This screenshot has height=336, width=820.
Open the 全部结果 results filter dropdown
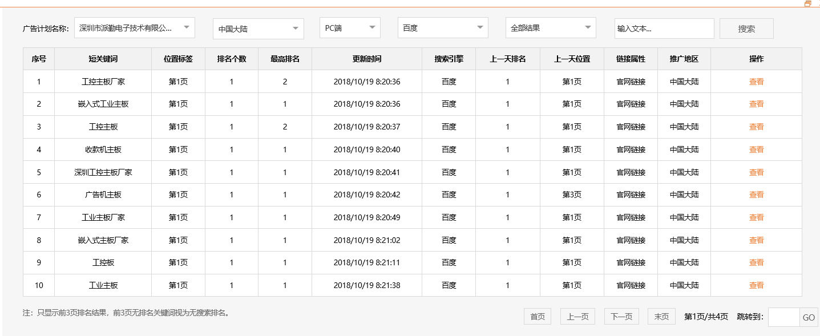(550, 27)
